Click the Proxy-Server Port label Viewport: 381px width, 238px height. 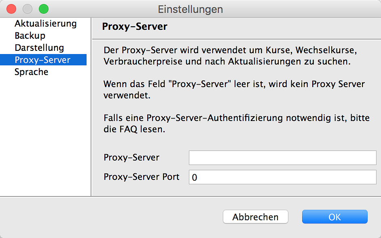click(141, 177)
